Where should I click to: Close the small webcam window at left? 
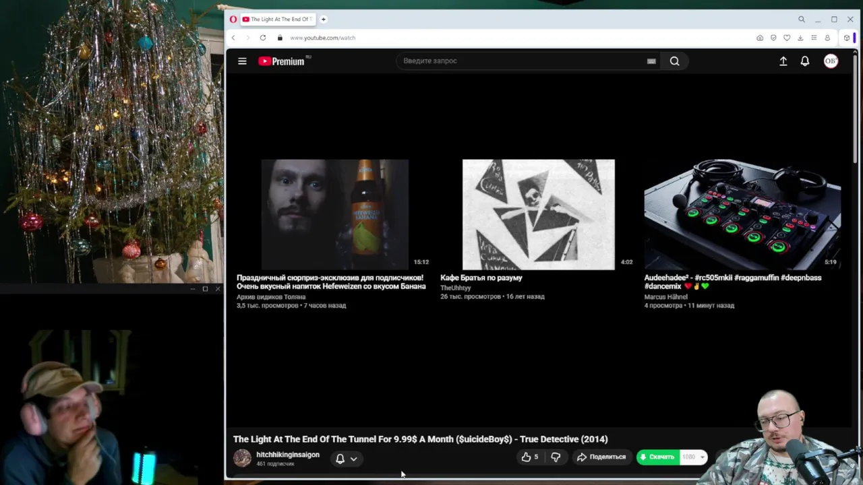(x=218, y=289)
